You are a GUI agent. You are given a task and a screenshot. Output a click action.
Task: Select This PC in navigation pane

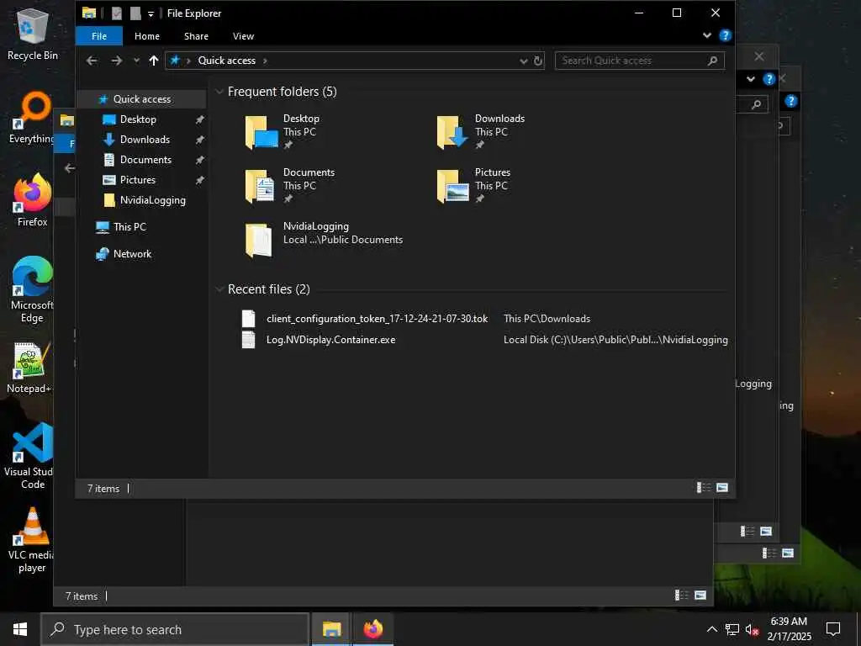tap(129, 227)
